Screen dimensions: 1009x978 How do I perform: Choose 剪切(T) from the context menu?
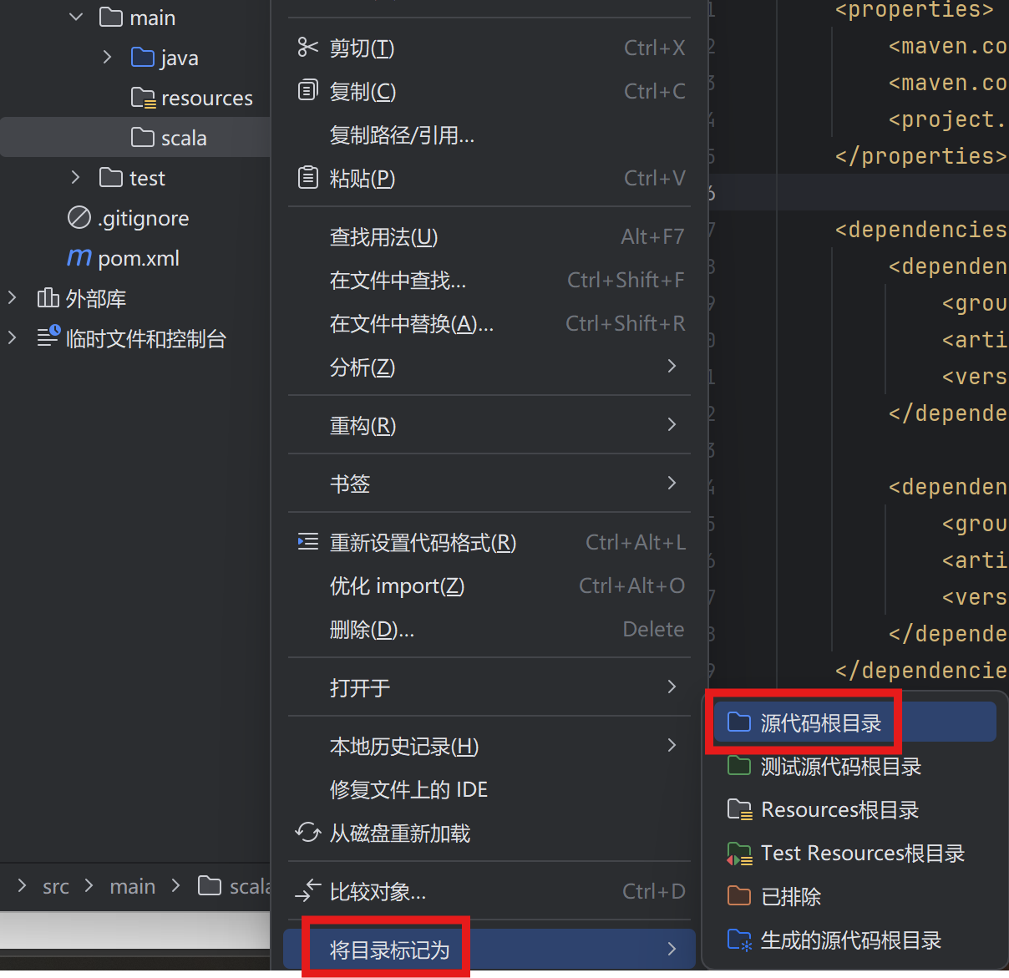coord(489,48)
